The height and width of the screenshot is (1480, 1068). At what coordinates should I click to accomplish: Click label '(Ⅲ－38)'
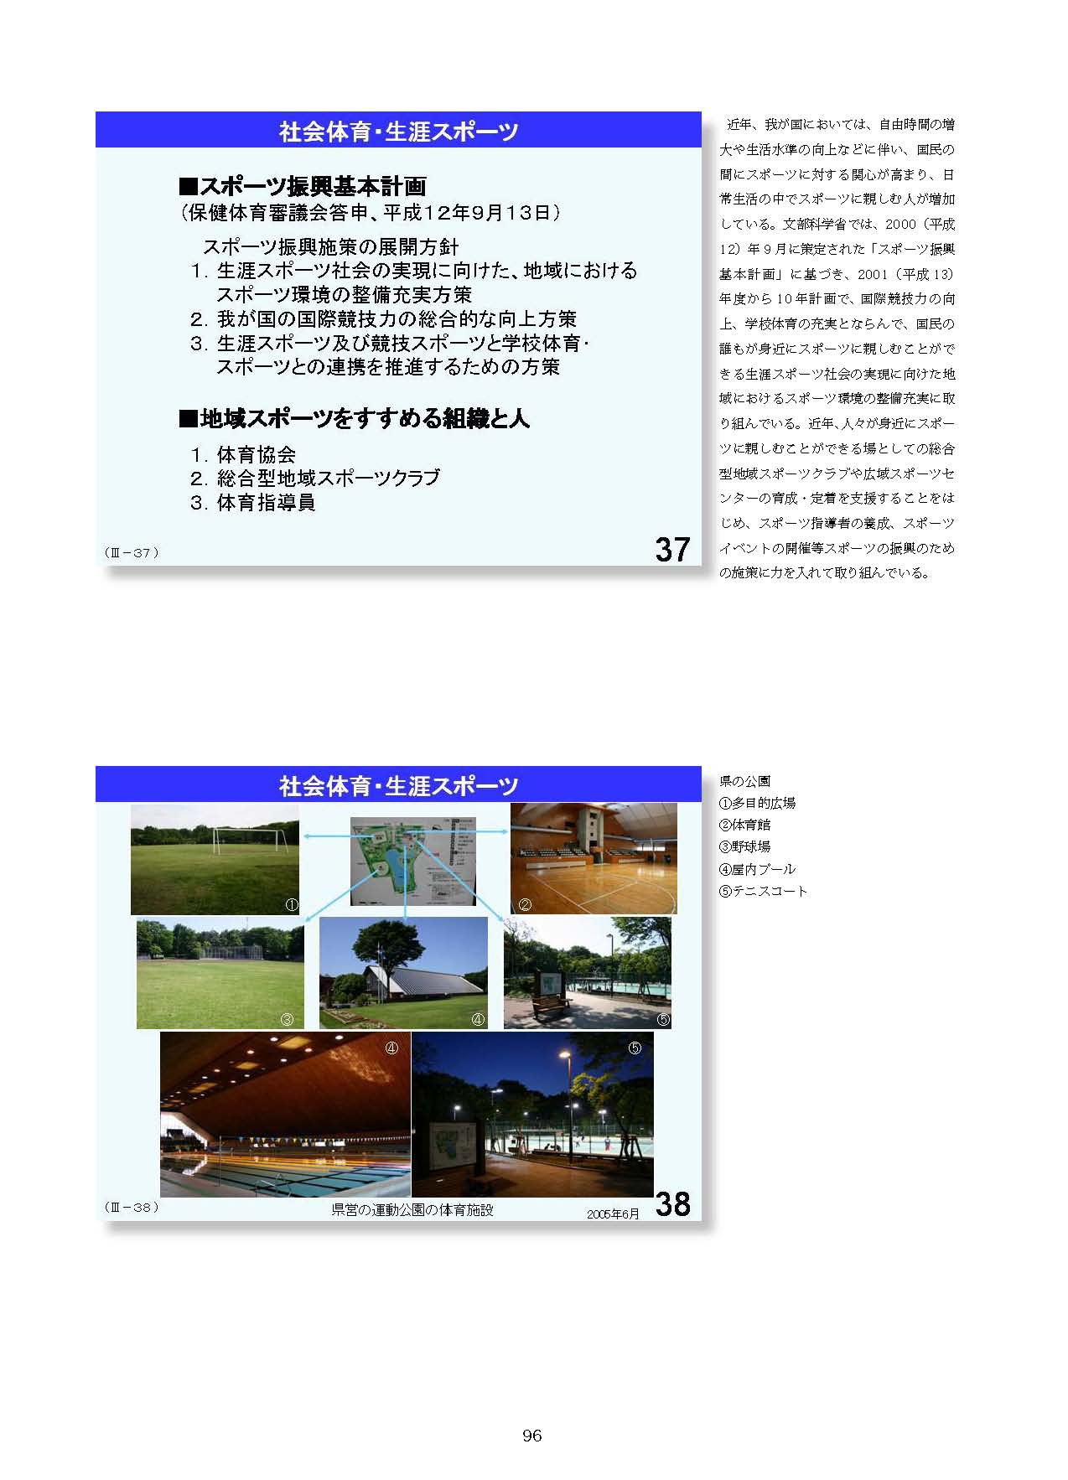tap(132, 1208)
